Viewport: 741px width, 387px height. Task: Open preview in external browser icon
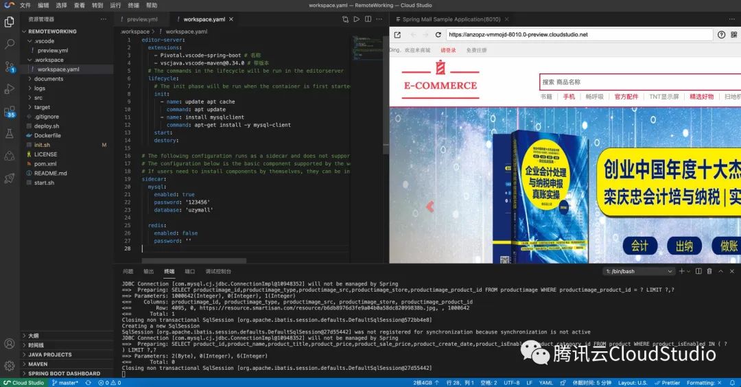(x=397, y=34)
